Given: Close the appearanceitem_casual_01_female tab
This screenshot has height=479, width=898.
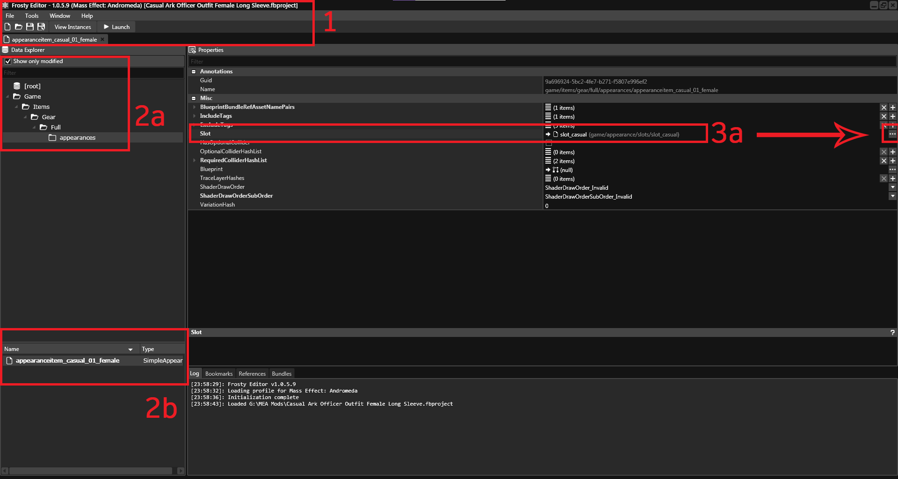Looking at the screenshot, I should point(102,39).
